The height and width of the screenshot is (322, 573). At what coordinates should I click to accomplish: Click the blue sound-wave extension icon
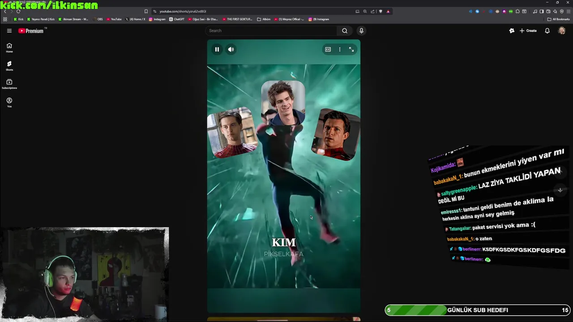click(x=470, y=11)
